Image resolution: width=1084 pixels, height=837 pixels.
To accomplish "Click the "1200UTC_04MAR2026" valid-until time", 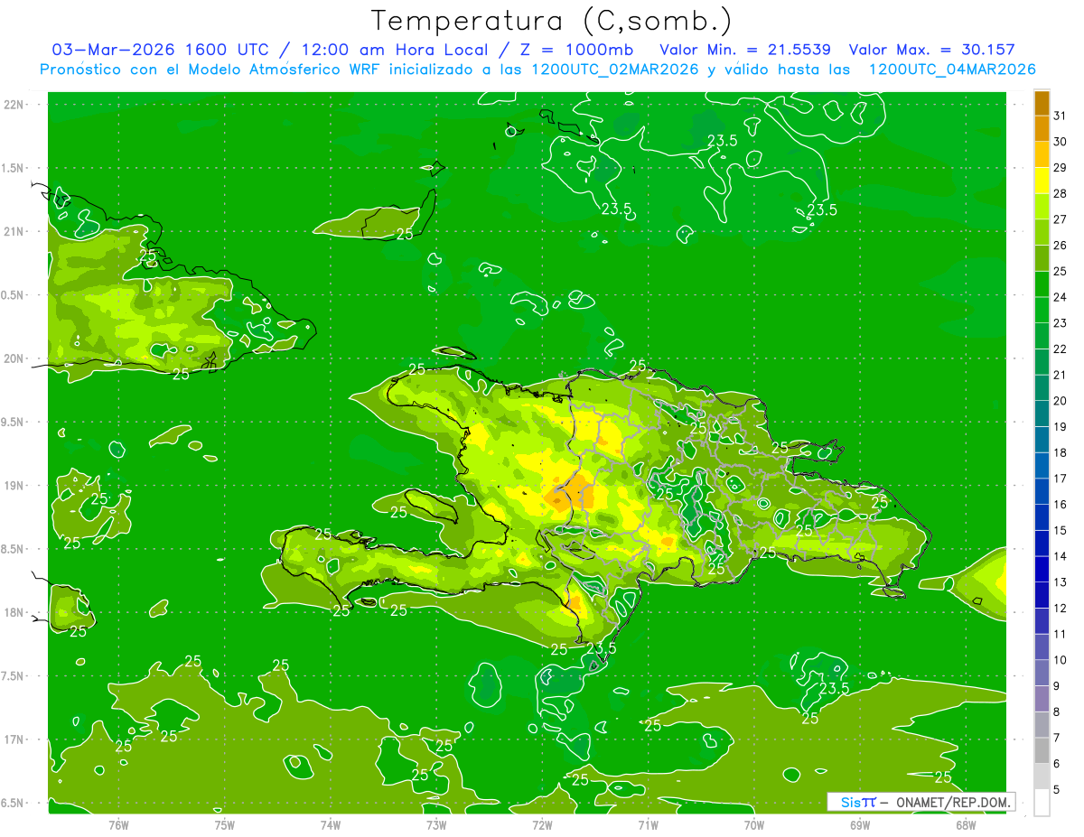I will tap(951, 70).
